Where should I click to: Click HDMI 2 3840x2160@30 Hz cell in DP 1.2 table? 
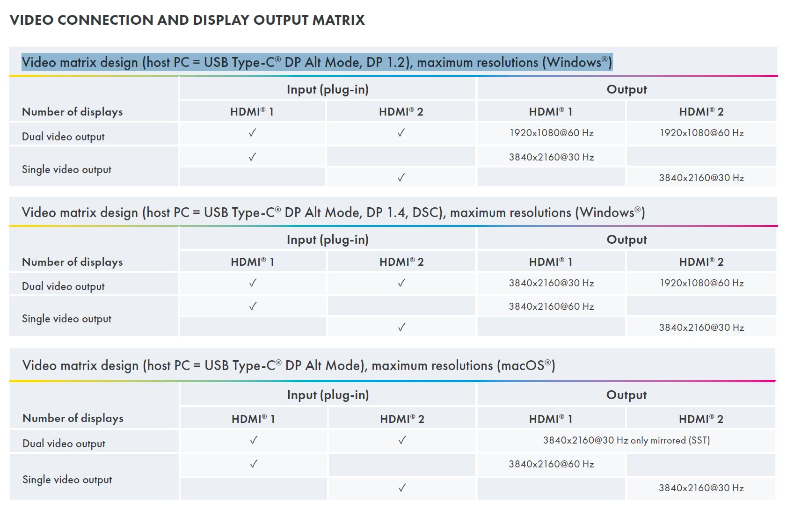click(x=701, y=178)
